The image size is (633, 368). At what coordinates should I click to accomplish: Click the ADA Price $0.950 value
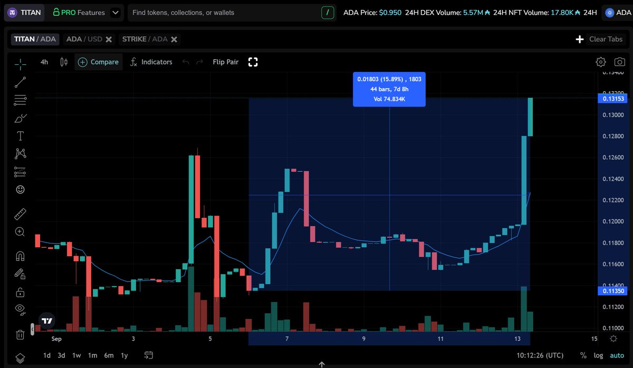[x=389, y=12]
